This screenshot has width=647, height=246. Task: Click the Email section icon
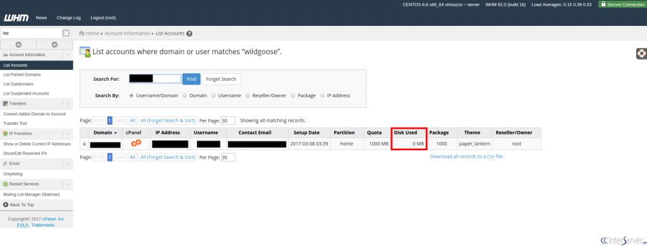coord(5,163)
